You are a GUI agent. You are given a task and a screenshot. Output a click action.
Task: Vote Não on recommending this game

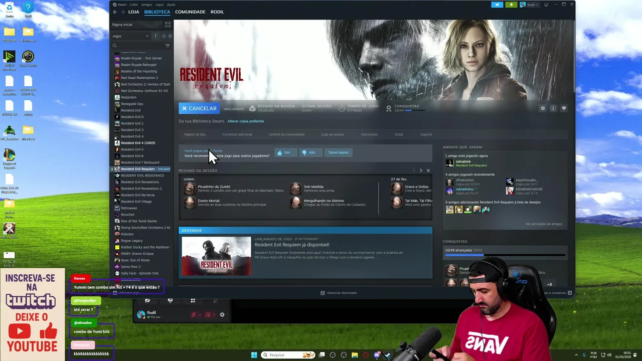[311, 152]
